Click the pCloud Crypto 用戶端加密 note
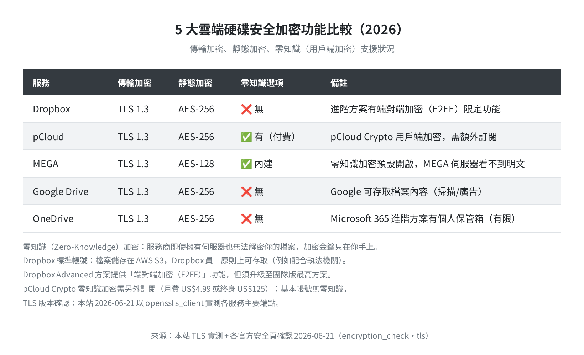 pyautogui.click(x=413, y=137)
